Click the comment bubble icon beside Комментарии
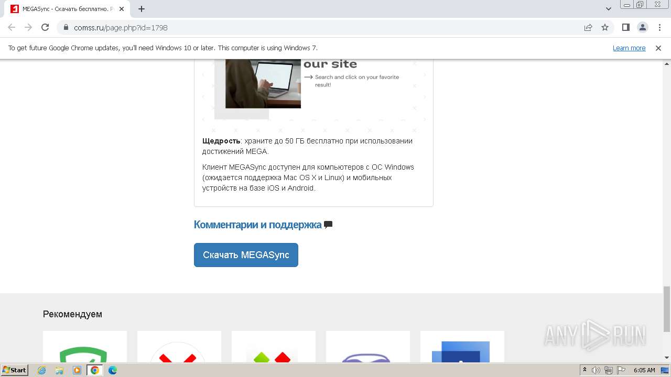This screenshot has width=671, height=377. pos(328,225)
